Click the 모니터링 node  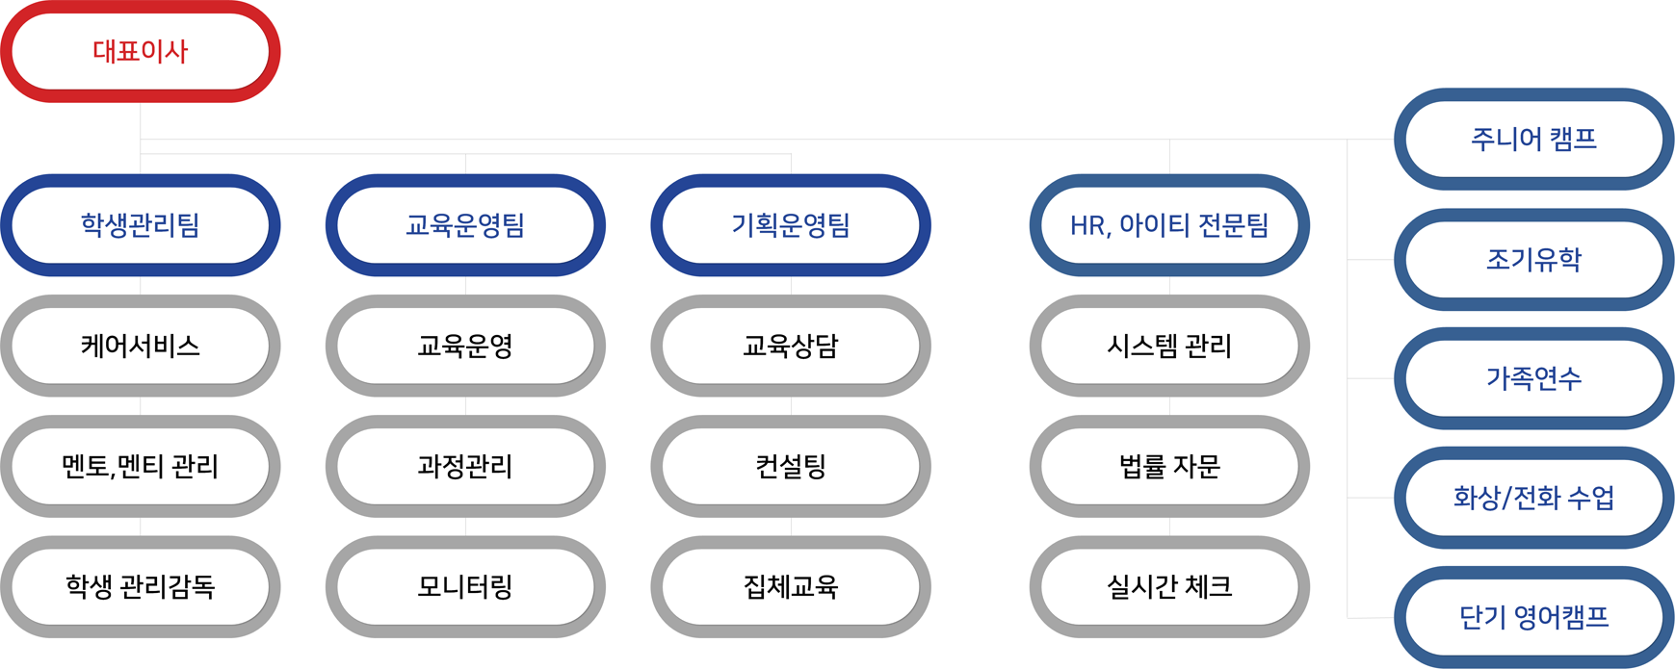tap(465, 586)
